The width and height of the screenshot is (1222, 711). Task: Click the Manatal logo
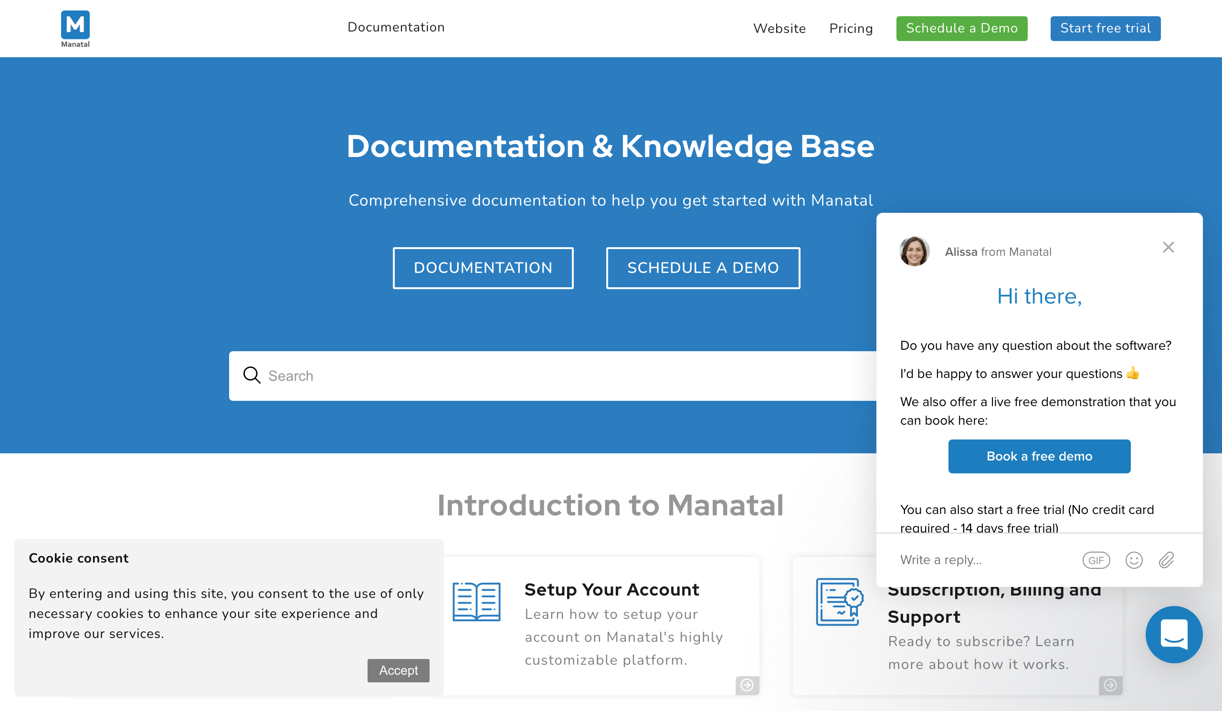click(75, 29)
